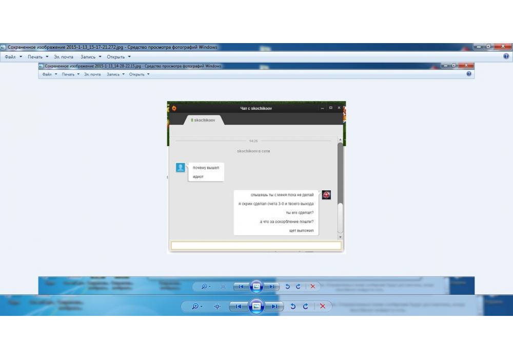Image resolution: width=513 pixels, height=359 pixels.
Task: Delete image with red X in the inner viewer
Action: pos(313,286)
